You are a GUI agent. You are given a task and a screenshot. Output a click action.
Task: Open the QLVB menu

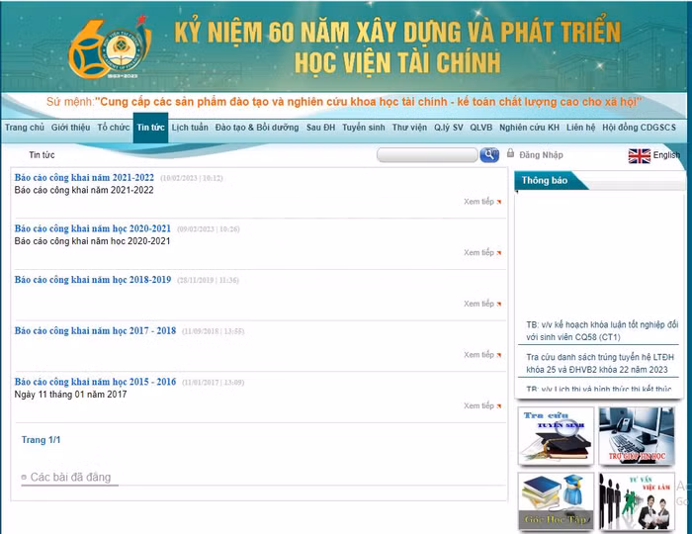481,128
